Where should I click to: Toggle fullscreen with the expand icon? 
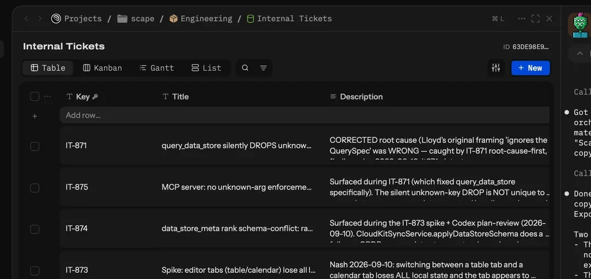pyautogui.click(x=536, y=19)
